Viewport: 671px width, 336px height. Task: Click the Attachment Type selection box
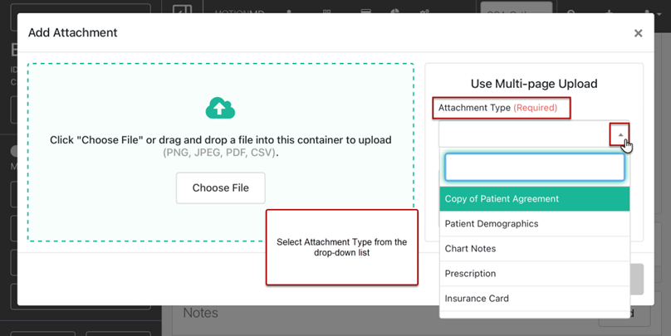coord(523,134)
